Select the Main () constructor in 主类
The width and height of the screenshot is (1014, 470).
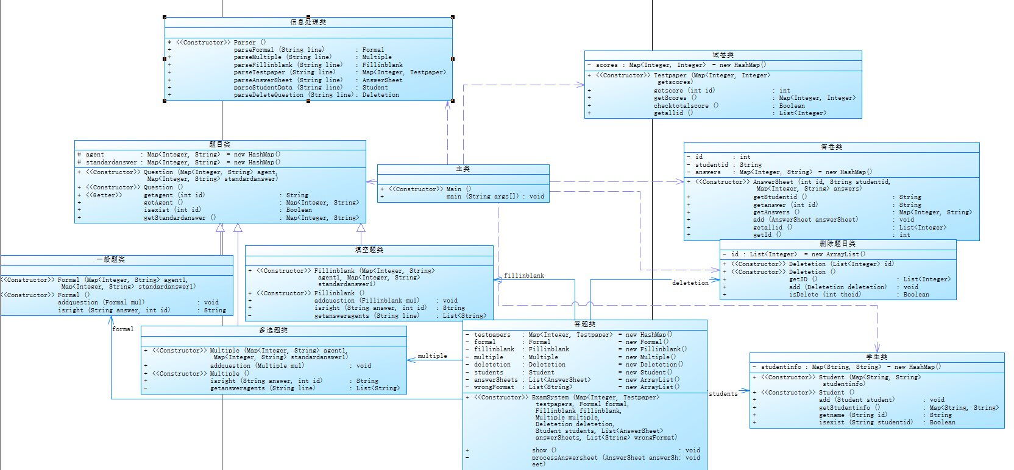coord(463,189)
